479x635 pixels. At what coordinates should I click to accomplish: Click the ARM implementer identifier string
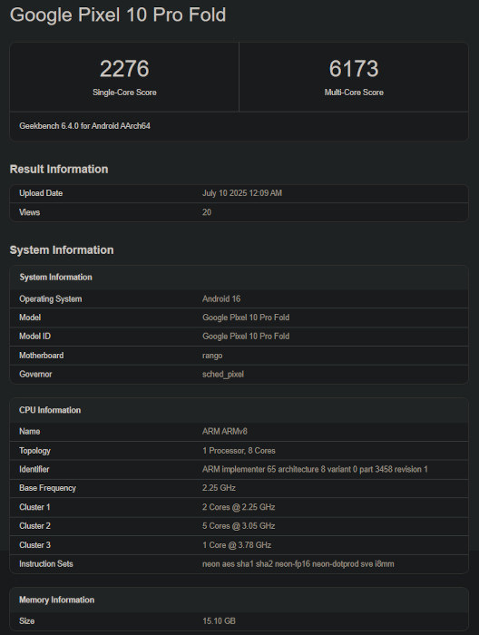point(315,469)
